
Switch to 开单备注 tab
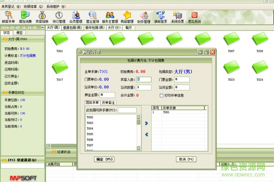pos(108,103)
